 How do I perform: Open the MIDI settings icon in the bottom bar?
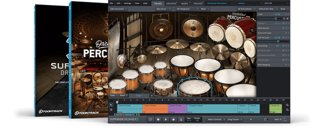(281, 119)
